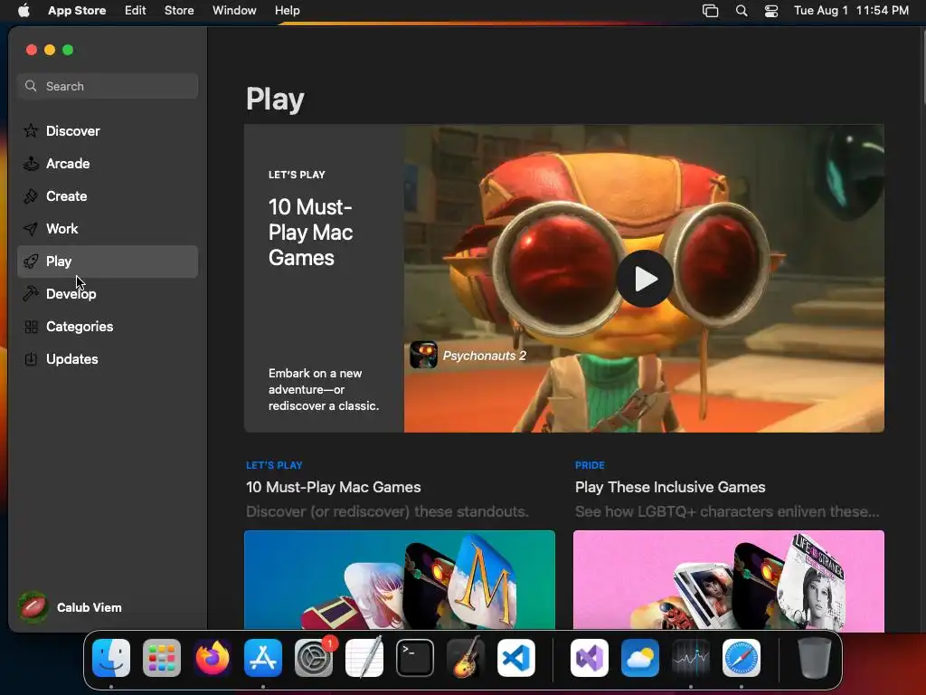Play the Psychonauts 2 featured video
This screenshot has height=695, width=926.
644,279
